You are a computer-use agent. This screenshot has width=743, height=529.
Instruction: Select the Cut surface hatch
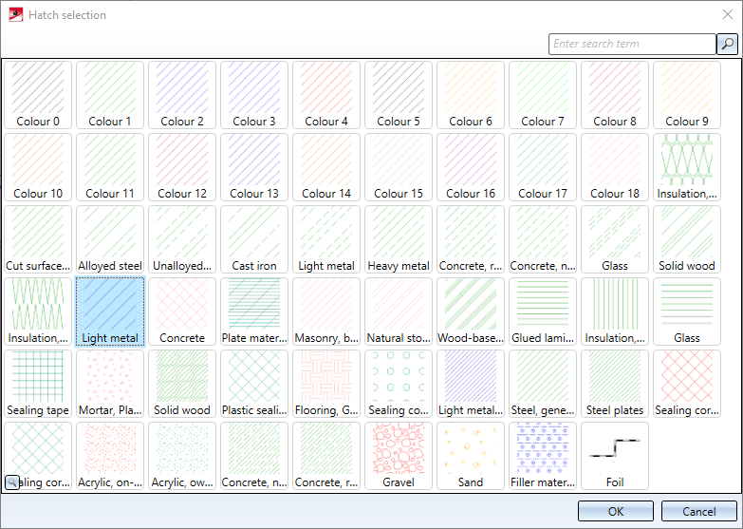point(38,239)
